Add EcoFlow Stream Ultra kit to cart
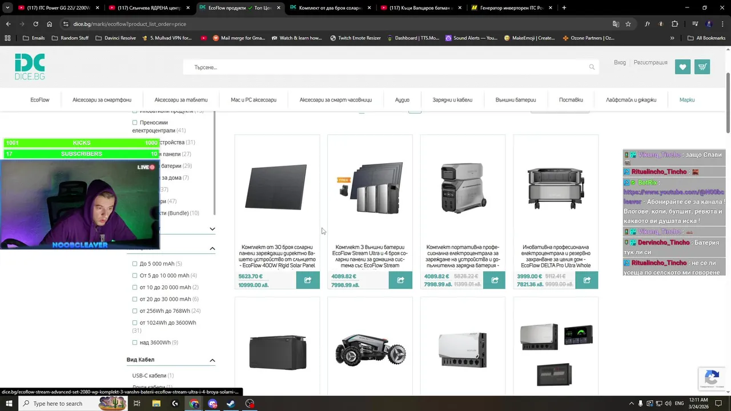This screenshot has width=731, height=411. click(400, 280)
